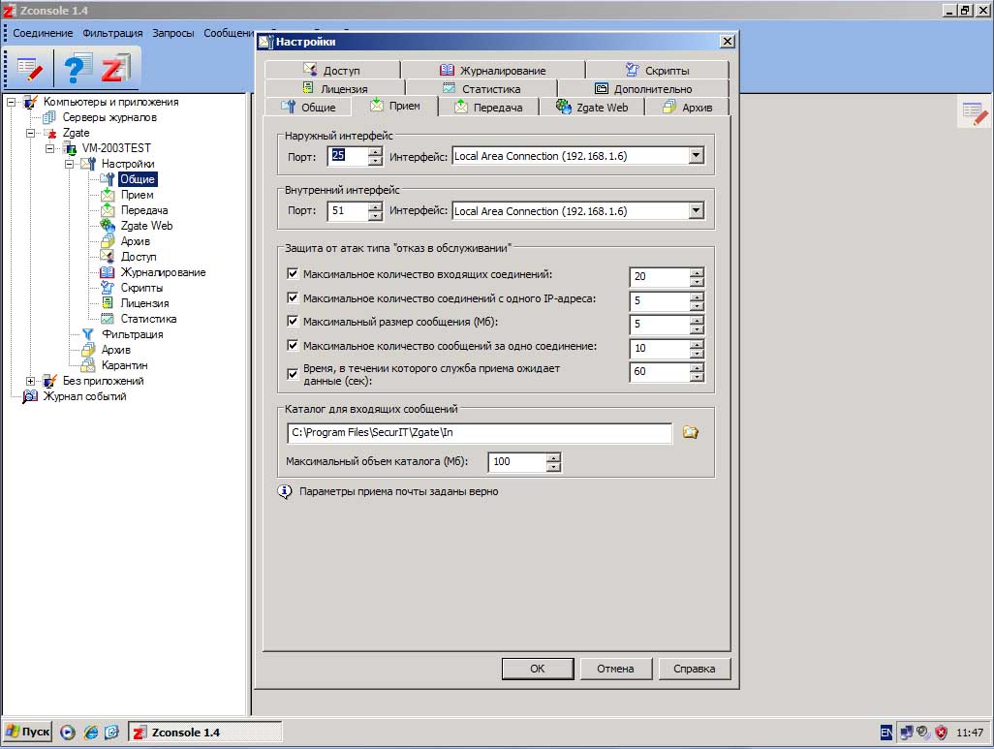Screen dimensions: 994x749
Task: Collapse the Zgate tree node
Action: pyautogui.click(x=30, y=133)
